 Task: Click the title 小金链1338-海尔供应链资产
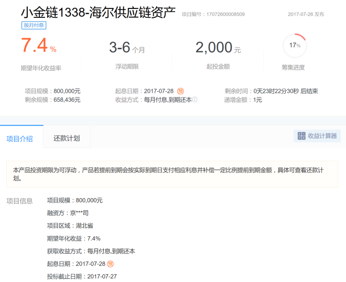[x=99, y=12]
